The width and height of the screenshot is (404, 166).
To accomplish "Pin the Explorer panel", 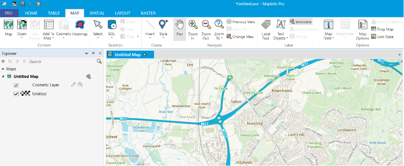I will (x=93, y=53).
